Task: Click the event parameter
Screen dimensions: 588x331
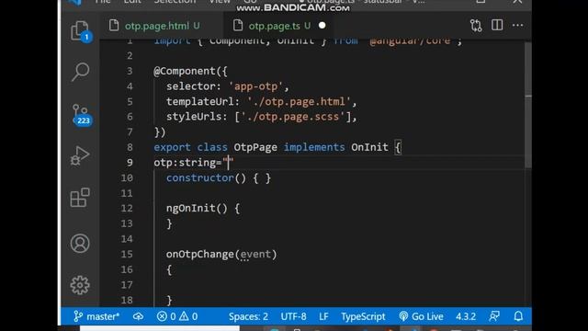Action: pyautogui.click(x=255, y=254)
